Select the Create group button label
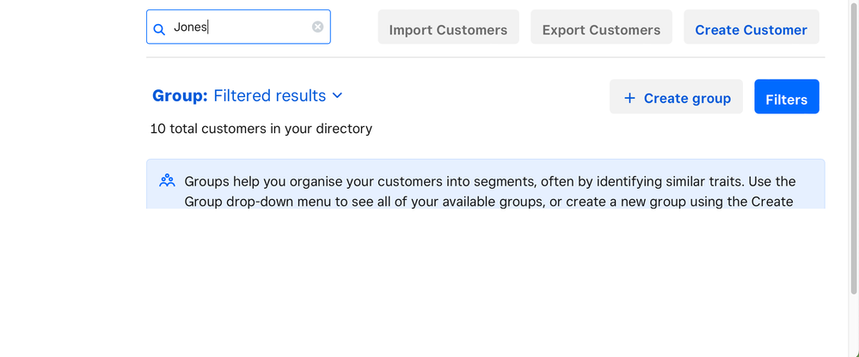This screenshot has height=357, width=859. point(687,98)
